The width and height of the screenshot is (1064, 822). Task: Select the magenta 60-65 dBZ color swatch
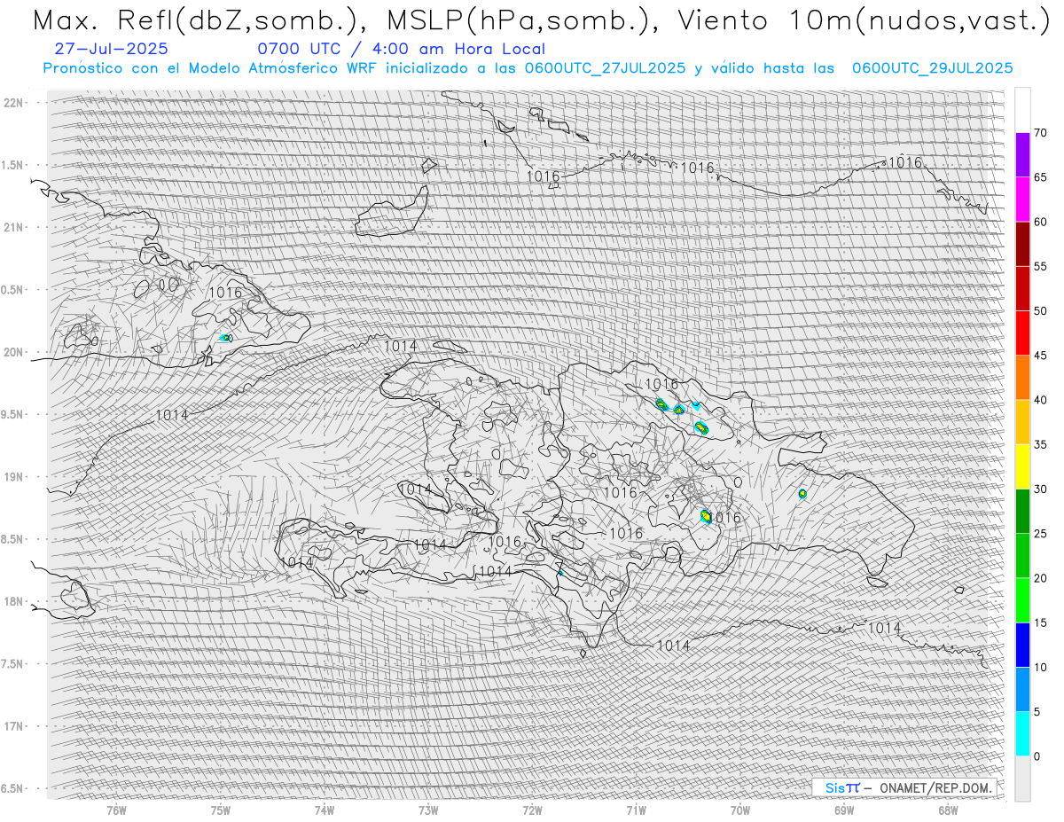(1022, 200)
